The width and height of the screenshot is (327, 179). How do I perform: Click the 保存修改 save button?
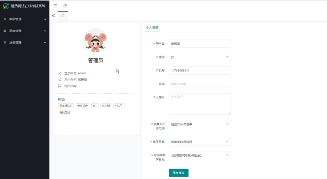(x=178, y=173)
